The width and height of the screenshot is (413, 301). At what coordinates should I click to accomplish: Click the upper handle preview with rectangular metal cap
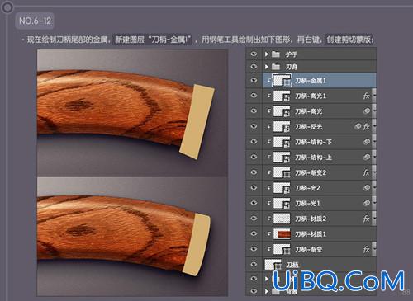click(132, 113)
